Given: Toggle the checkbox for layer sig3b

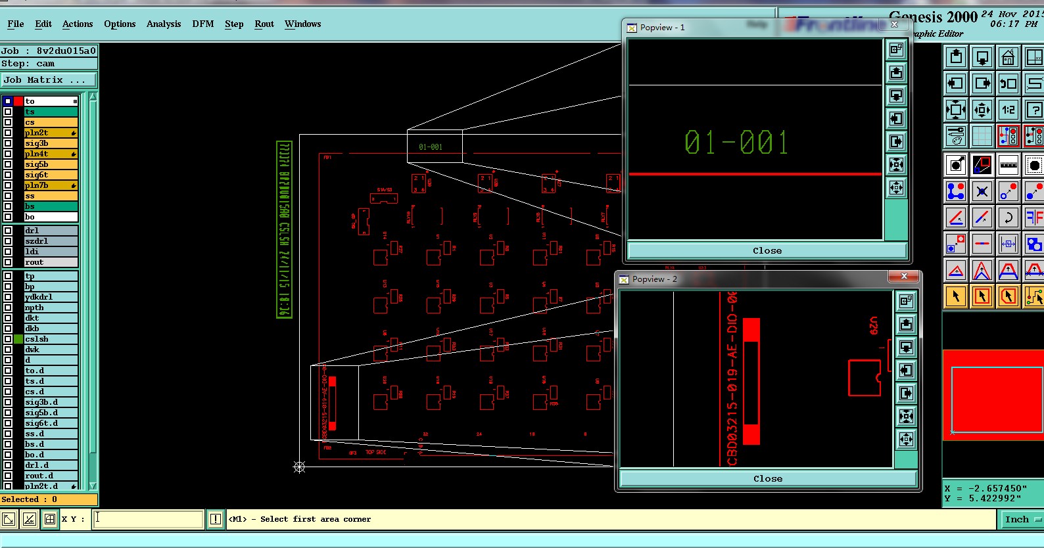Looking at the screenshot, I should pos(8,143).
